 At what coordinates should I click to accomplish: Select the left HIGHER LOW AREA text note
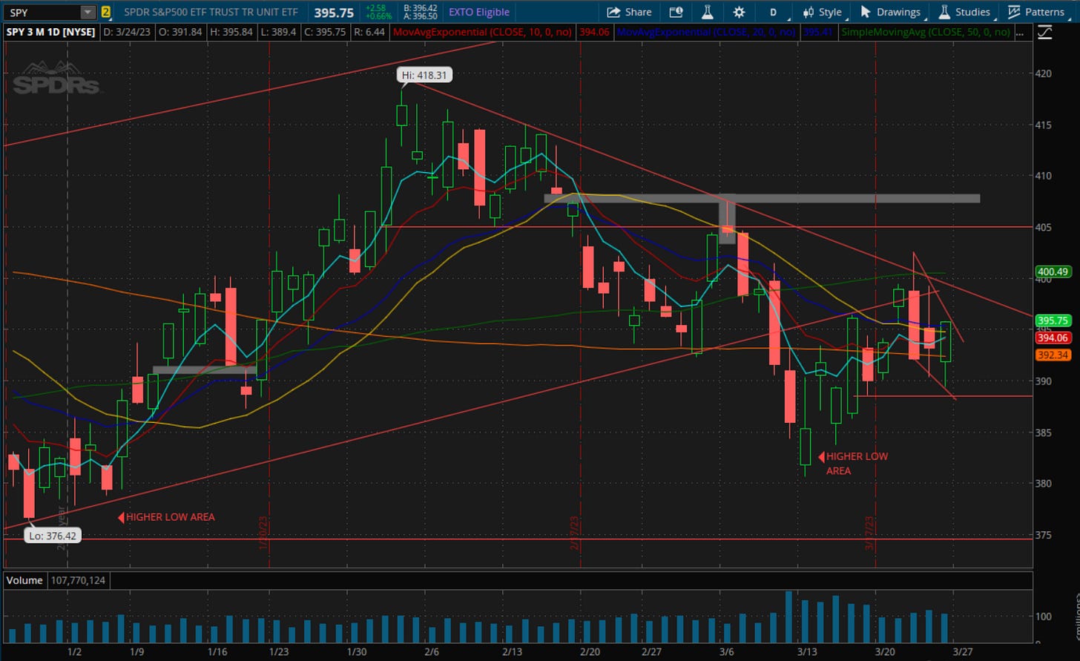(x=170, y=516)
